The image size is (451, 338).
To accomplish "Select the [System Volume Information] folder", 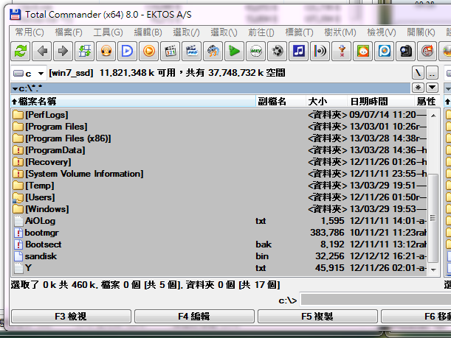I will point(219,174).
